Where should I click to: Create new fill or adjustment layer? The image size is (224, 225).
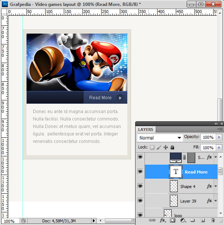[x=183, y=220]
